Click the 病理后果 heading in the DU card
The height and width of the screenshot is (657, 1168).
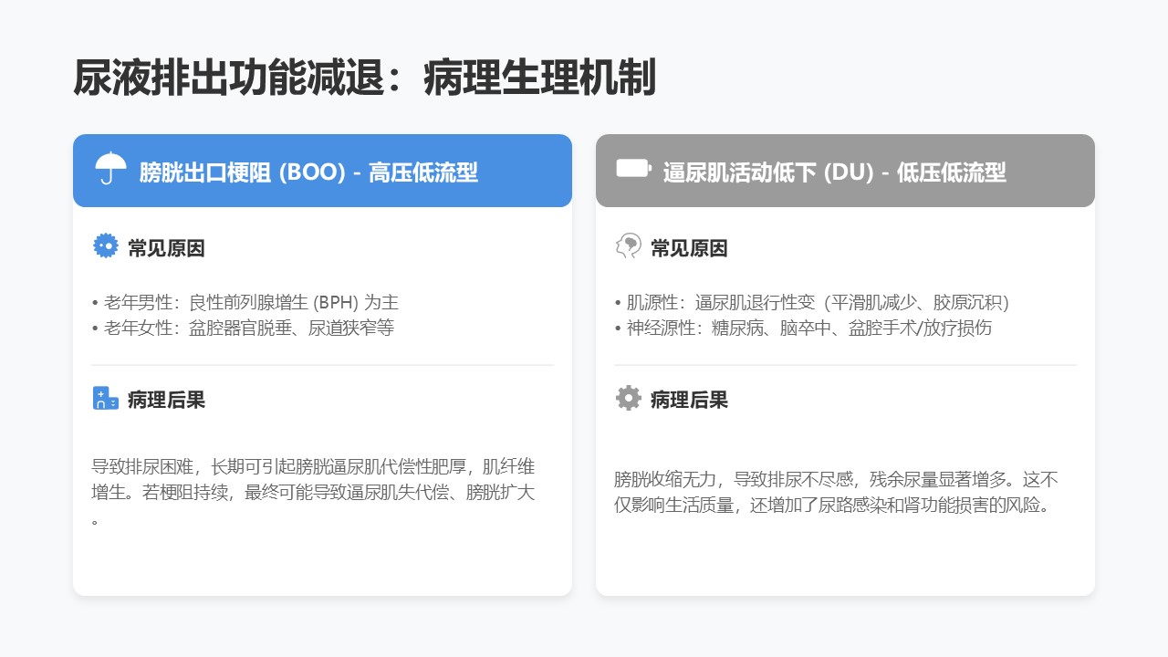[x=689, y=400]
